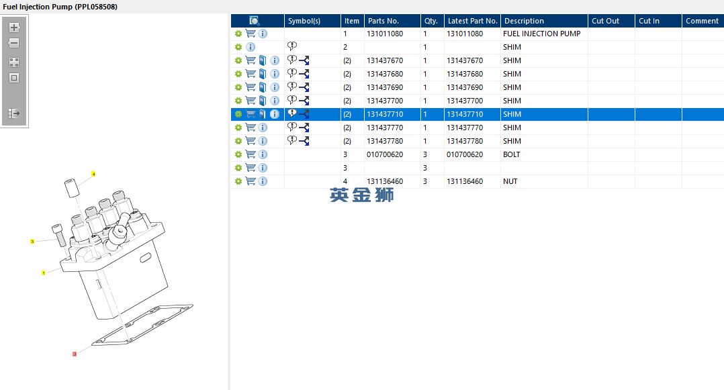724x390 pixels.
Task: Click note bubble symbol on item 2 SHIM row
Action: tap(291, 46)
